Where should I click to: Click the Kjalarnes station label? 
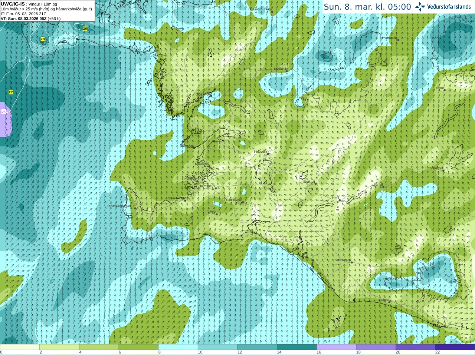pyautogui.click(x=202, y=163)
